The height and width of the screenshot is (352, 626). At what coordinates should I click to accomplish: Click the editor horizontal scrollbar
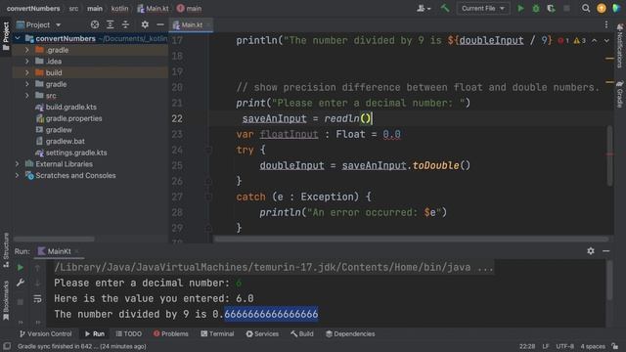pyautogui.click(x=411, y=239)
